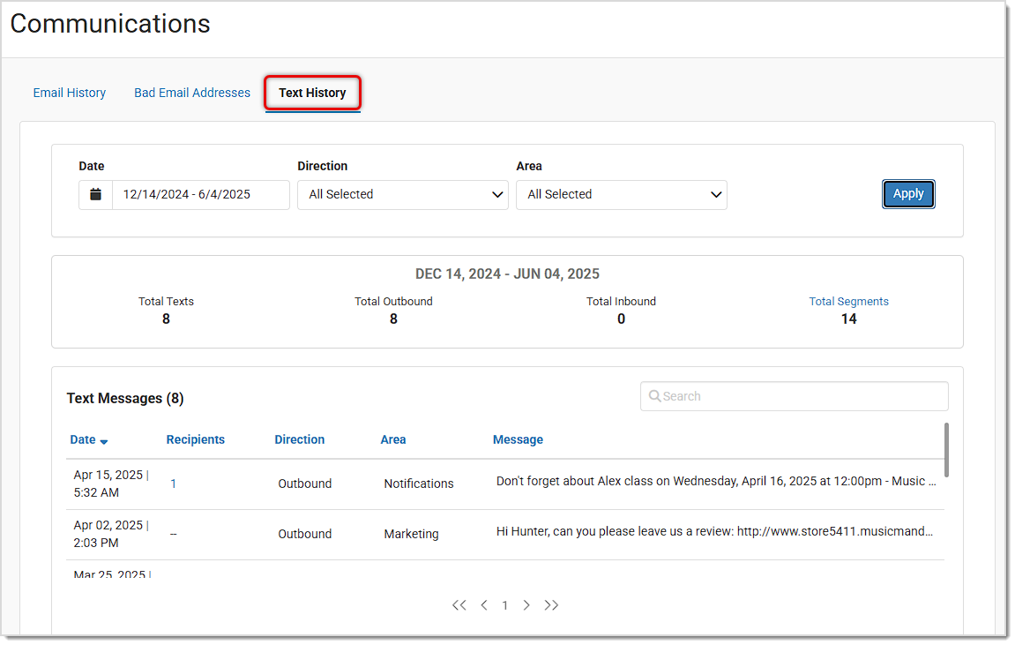Image resolution: width=1015 pixels, height=645 pixels.
Task: Open the Direction dropdown
Action: coord(402,195)
